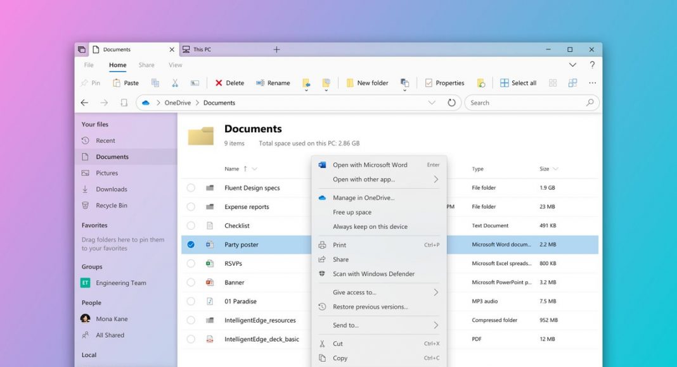
Task: Open Help via the question mark icon
Action: pyautogui.click(x=592, y=65)
